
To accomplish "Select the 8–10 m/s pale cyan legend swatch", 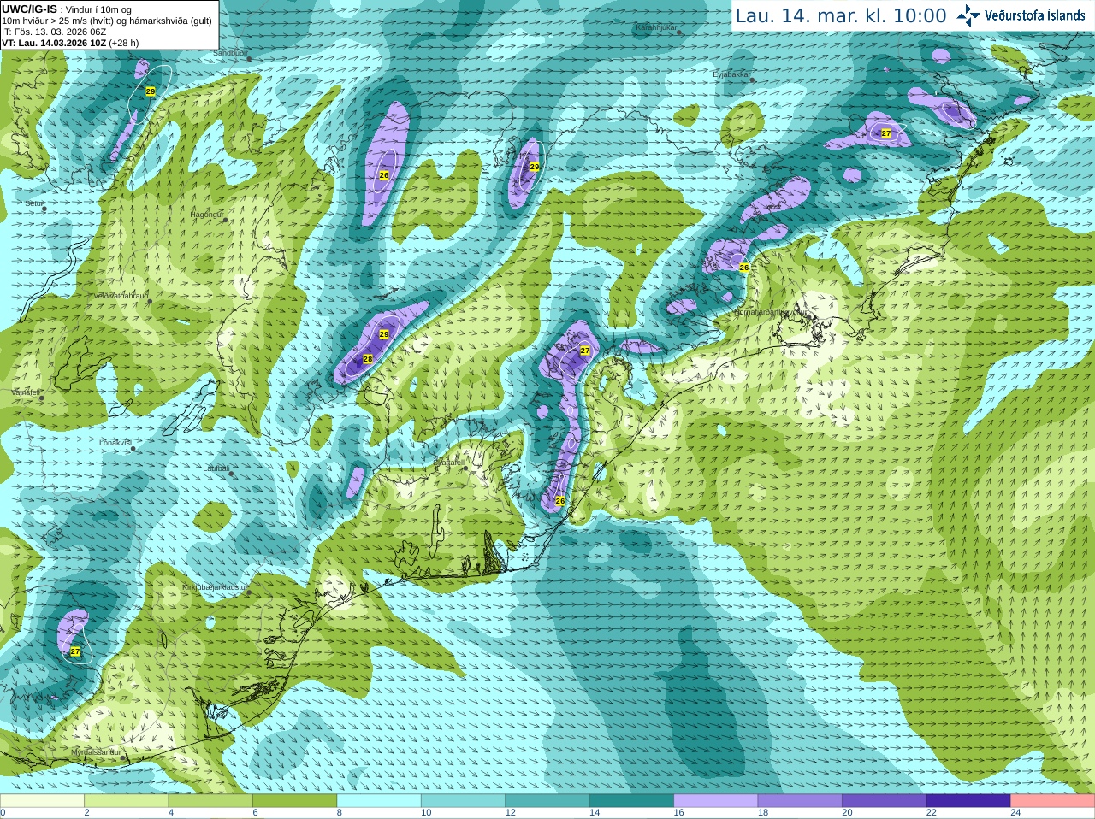I will (379, 800).
